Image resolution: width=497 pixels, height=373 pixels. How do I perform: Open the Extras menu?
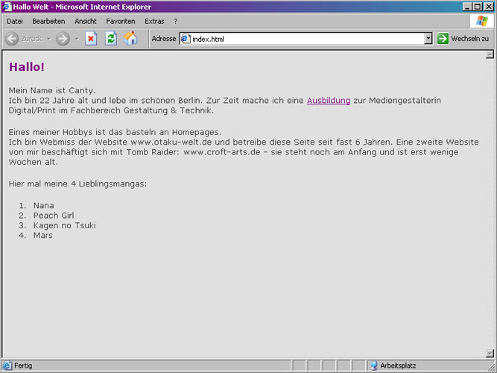(154, 22)
